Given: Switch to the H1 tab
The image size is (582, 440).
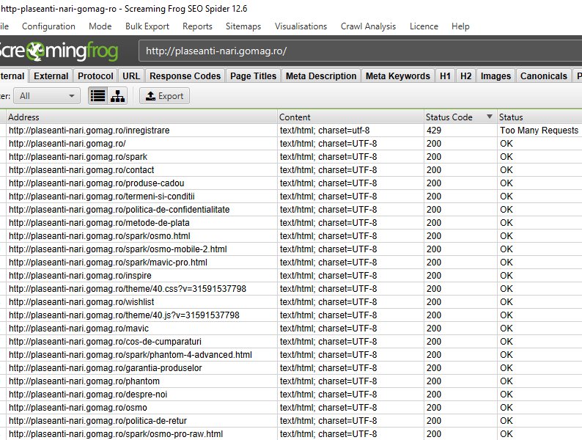Looking at the screenshot, I should 445,76.
